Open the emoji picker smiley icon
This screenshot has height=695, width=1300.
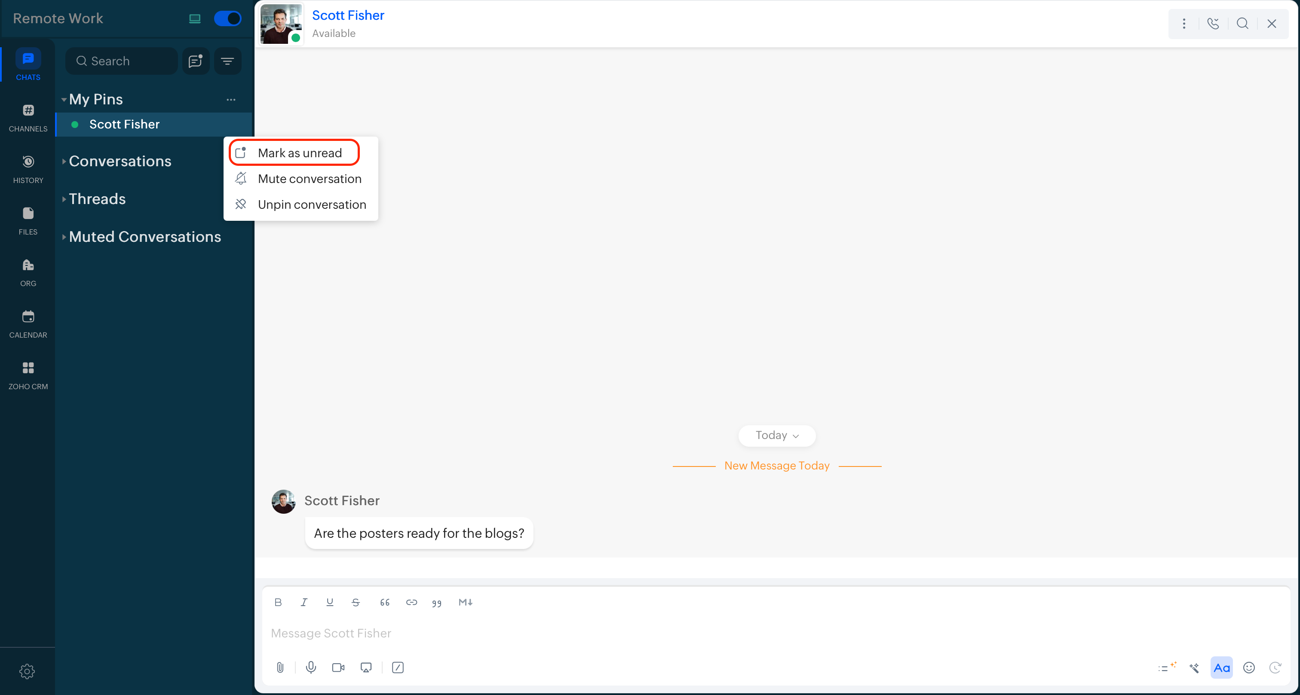[1248, 668]
